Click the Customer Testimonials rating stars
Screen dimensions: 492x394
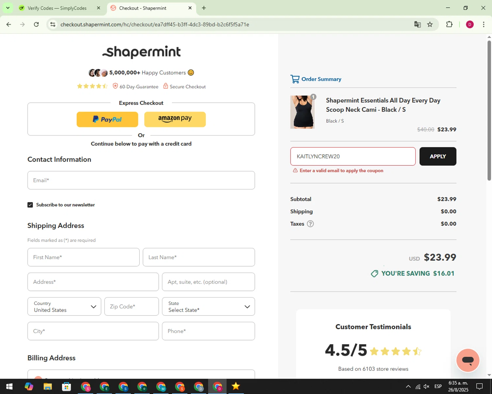[396, 351]
